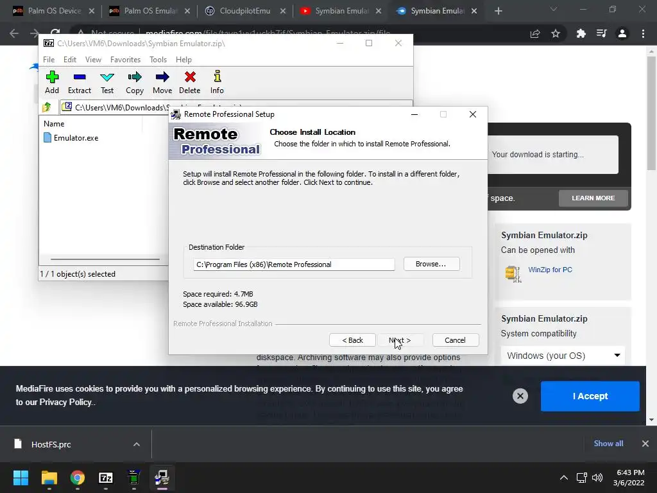
Task: Go up one folder in 7-Zip
Action: coord(47,107)
